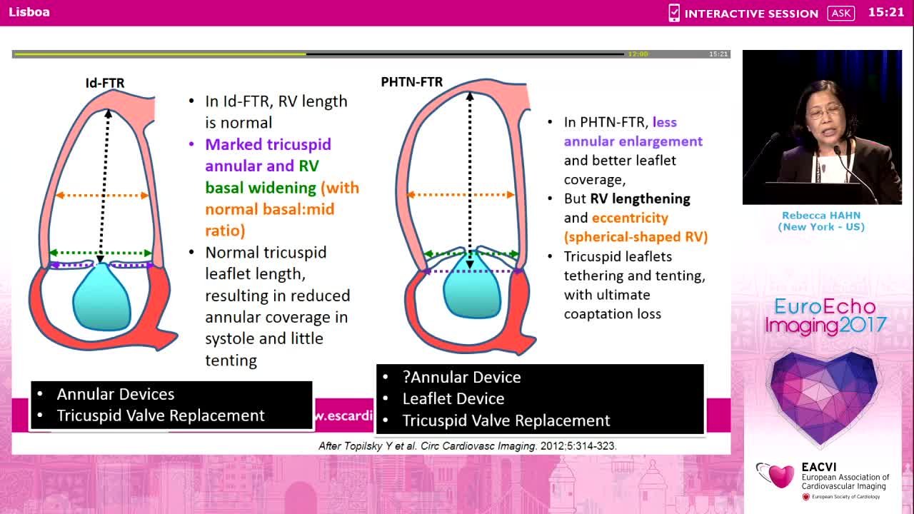This screenshot has height=514, width=914.
Task: Click the Topilsky Y et al. citation
Action: pos(468,445)
